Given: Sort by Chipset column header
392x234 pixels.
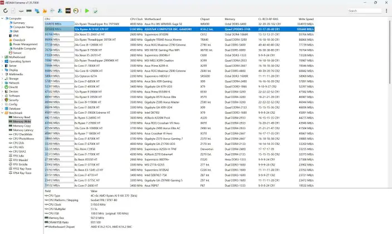Looking at the screenshot, I should click(x=205, y=19).
